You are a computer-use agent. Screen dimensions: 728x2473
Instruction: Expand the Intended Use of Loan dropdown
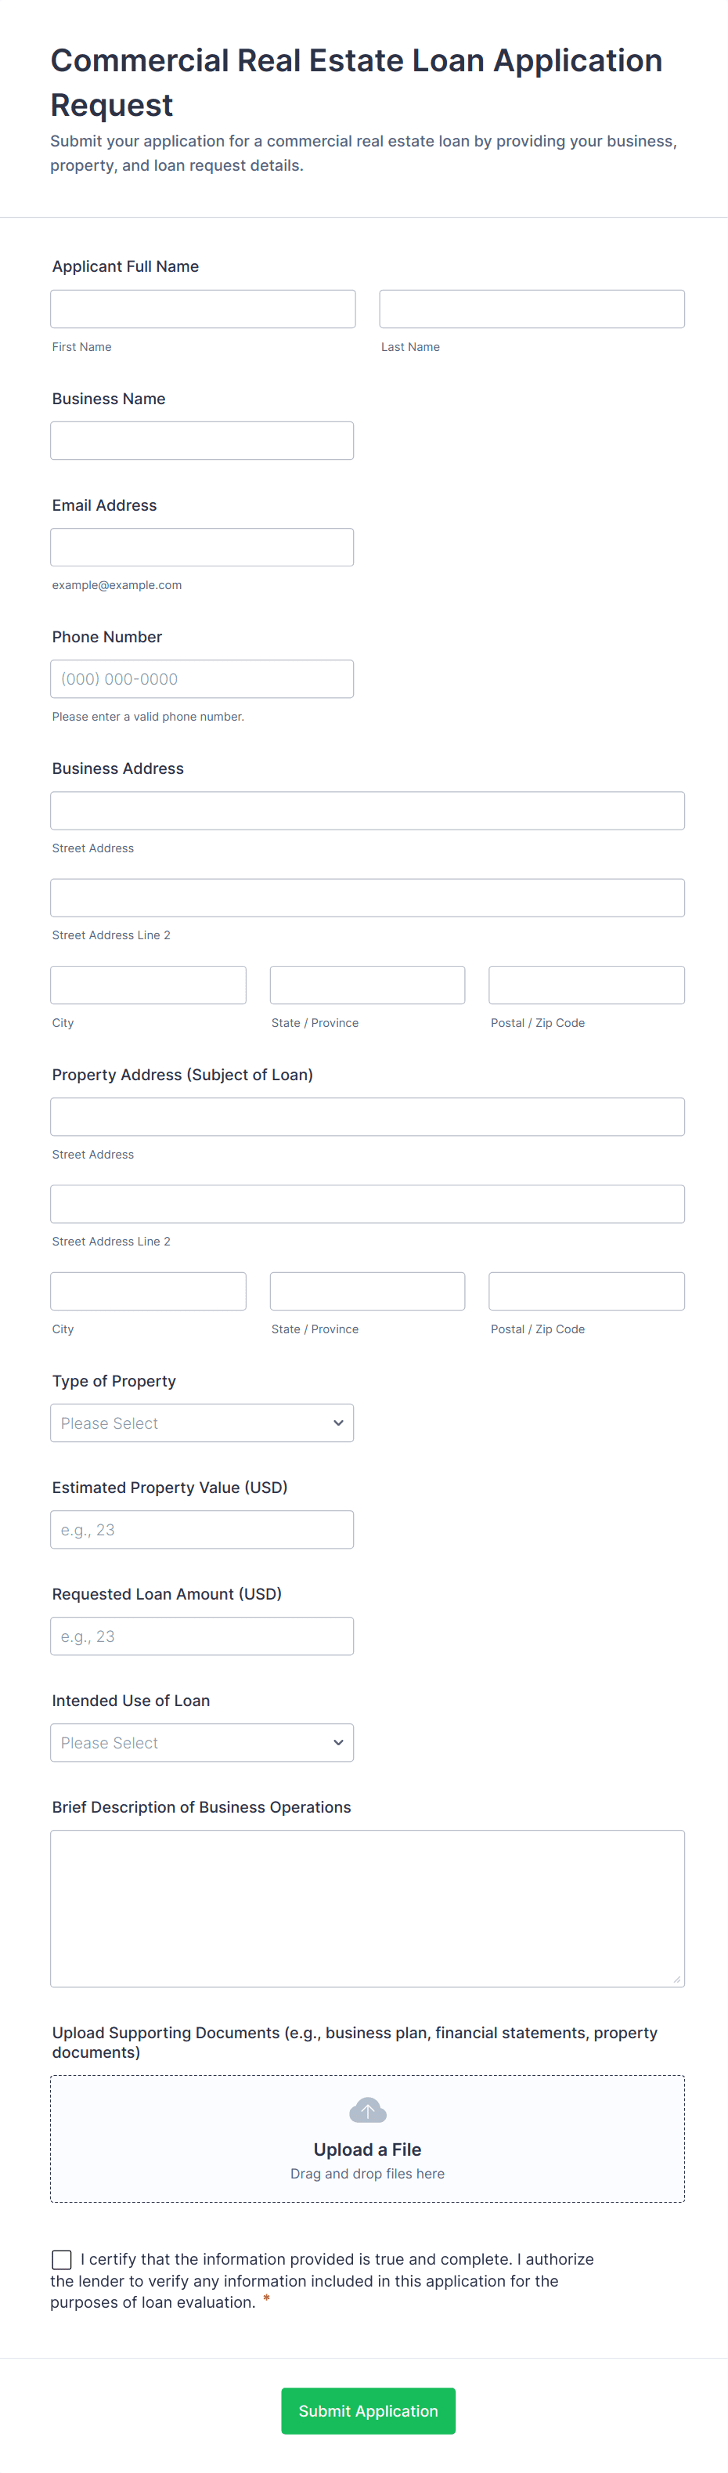[x=201, y=1742]
